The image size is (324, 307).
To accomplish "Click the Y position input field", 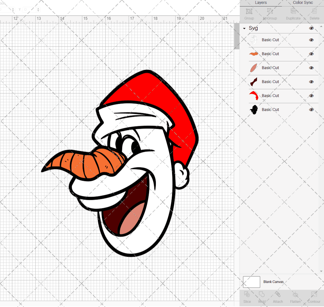I will click(29, 9).
